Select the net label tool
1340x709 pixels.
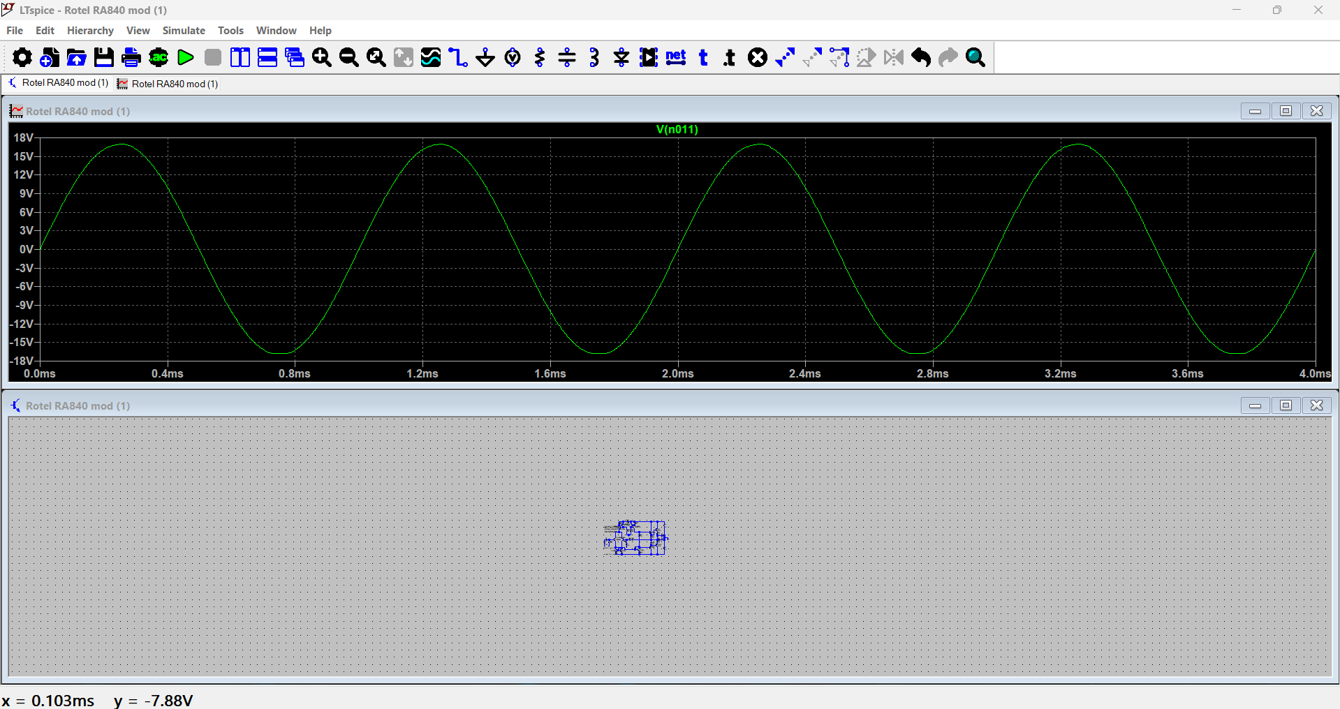point(676,57)
